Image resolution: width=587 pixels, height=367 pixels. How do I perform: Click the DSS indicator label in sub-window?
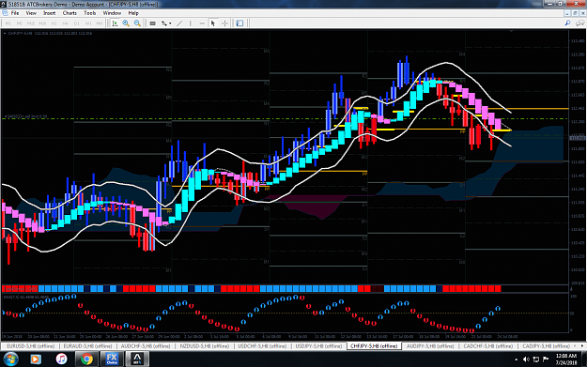[x=26, y=297]
